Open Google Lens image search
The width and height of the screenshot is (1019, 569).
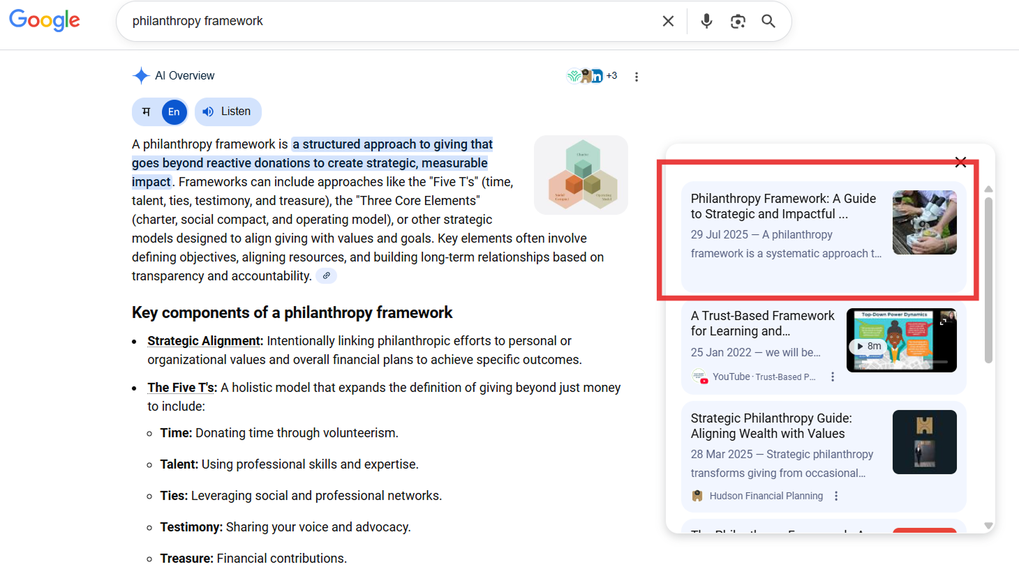(x=738, y=21)
